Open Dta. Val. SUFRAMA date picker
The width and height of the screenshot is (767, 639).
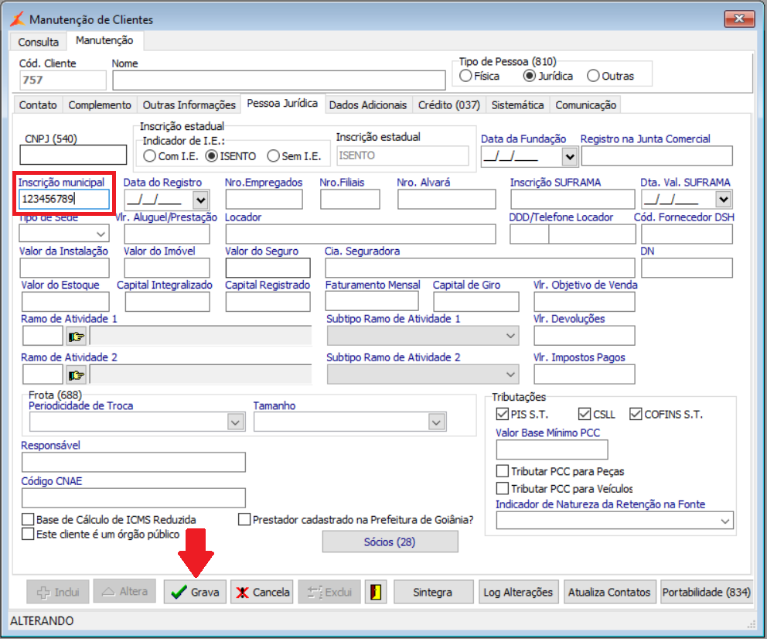click(723, 199)
